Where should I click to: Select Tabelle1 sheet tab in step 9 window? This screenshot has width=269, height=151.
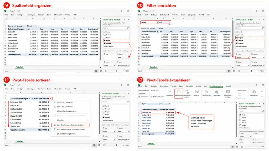pyautogui.click(x=19, y=67)
